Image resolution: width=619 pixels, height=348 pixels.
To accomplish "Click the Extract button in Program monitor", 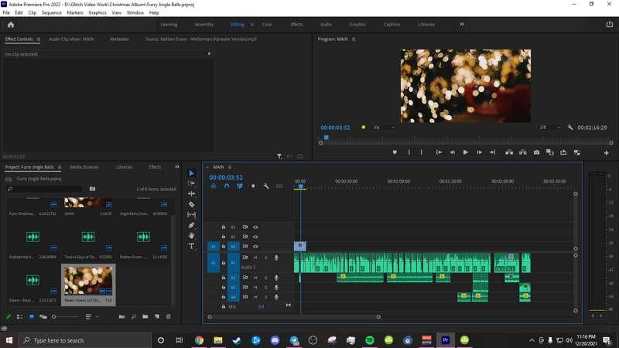I will click(x=523, y=152).
